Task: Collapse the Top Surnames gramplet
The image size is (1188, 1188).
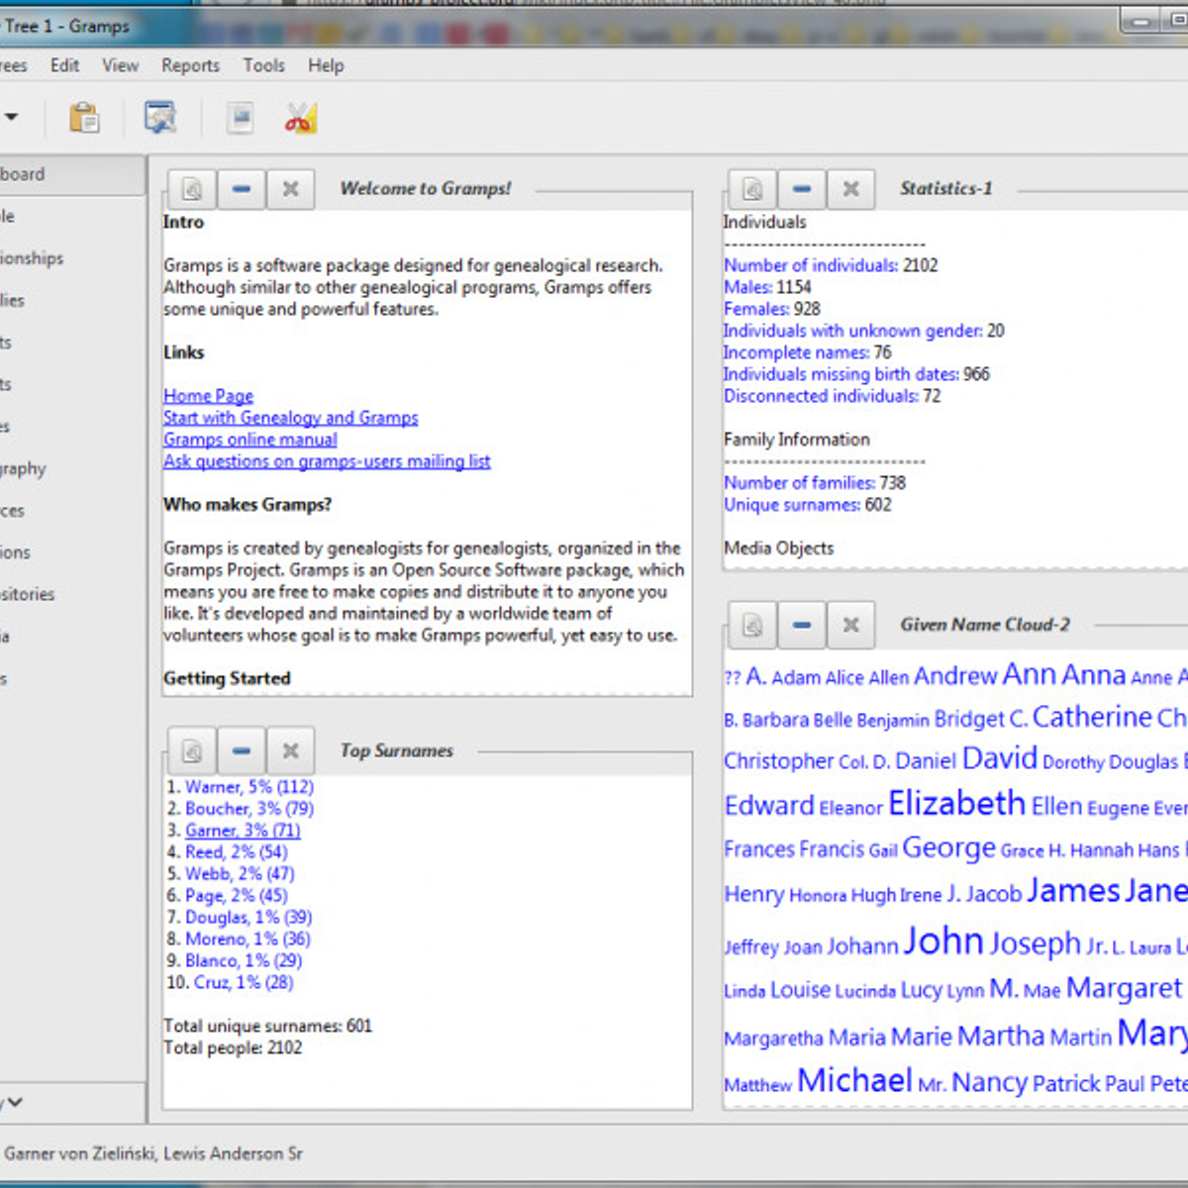Action: [x=241, y=751]
